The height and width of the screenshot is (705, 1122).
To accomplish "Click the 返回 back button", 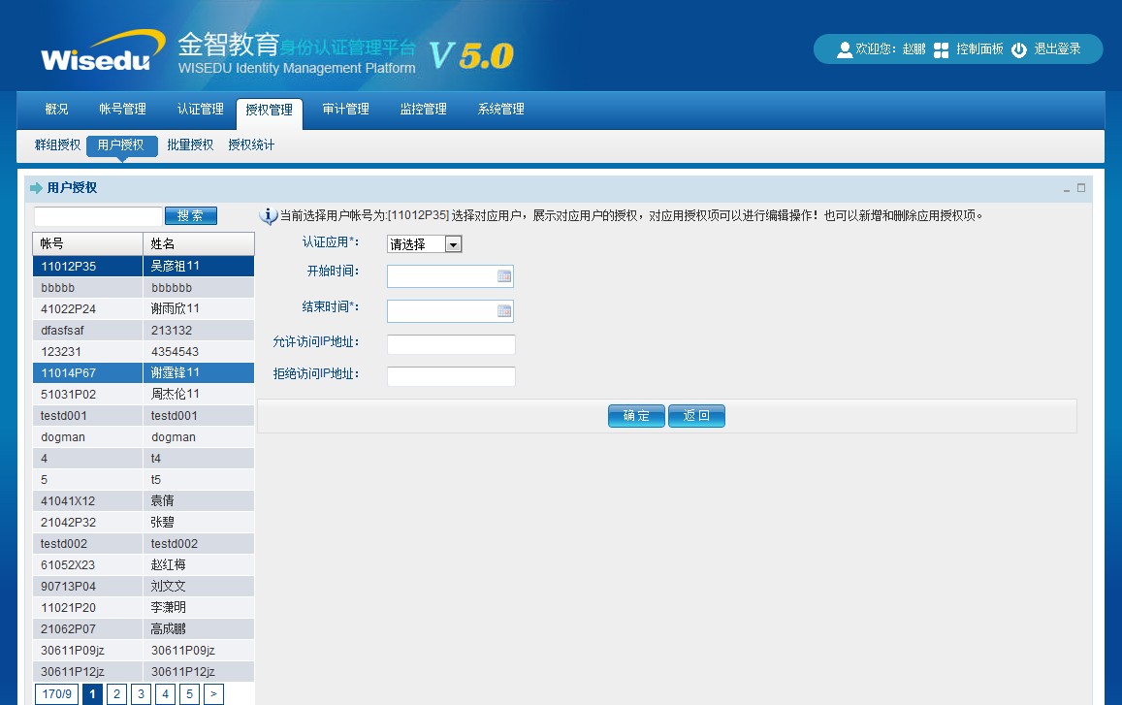I will pos(696,416).
